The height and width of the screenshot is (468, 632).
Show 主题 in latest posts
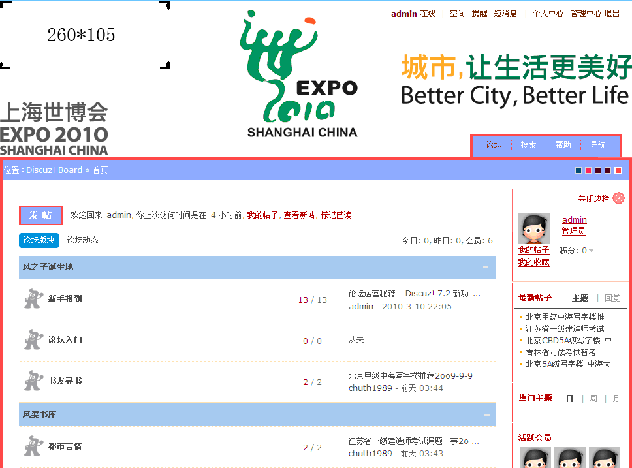coord(580,298)
